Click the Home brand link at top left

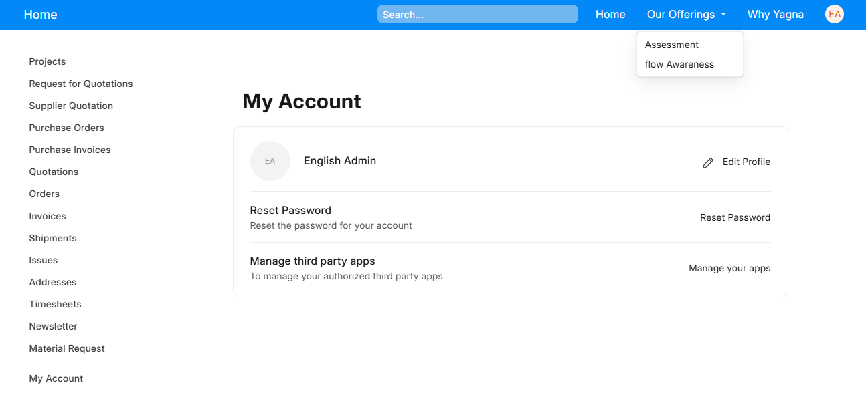[40, 15]
